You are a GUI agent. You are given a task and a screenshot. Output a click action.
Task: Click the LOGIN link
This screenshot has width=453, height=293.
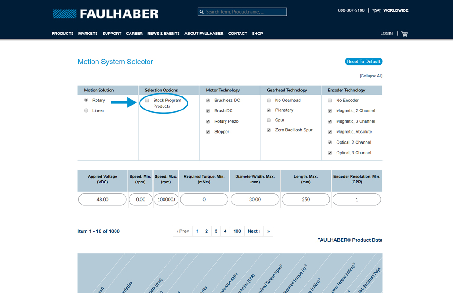tap(386, 34)
